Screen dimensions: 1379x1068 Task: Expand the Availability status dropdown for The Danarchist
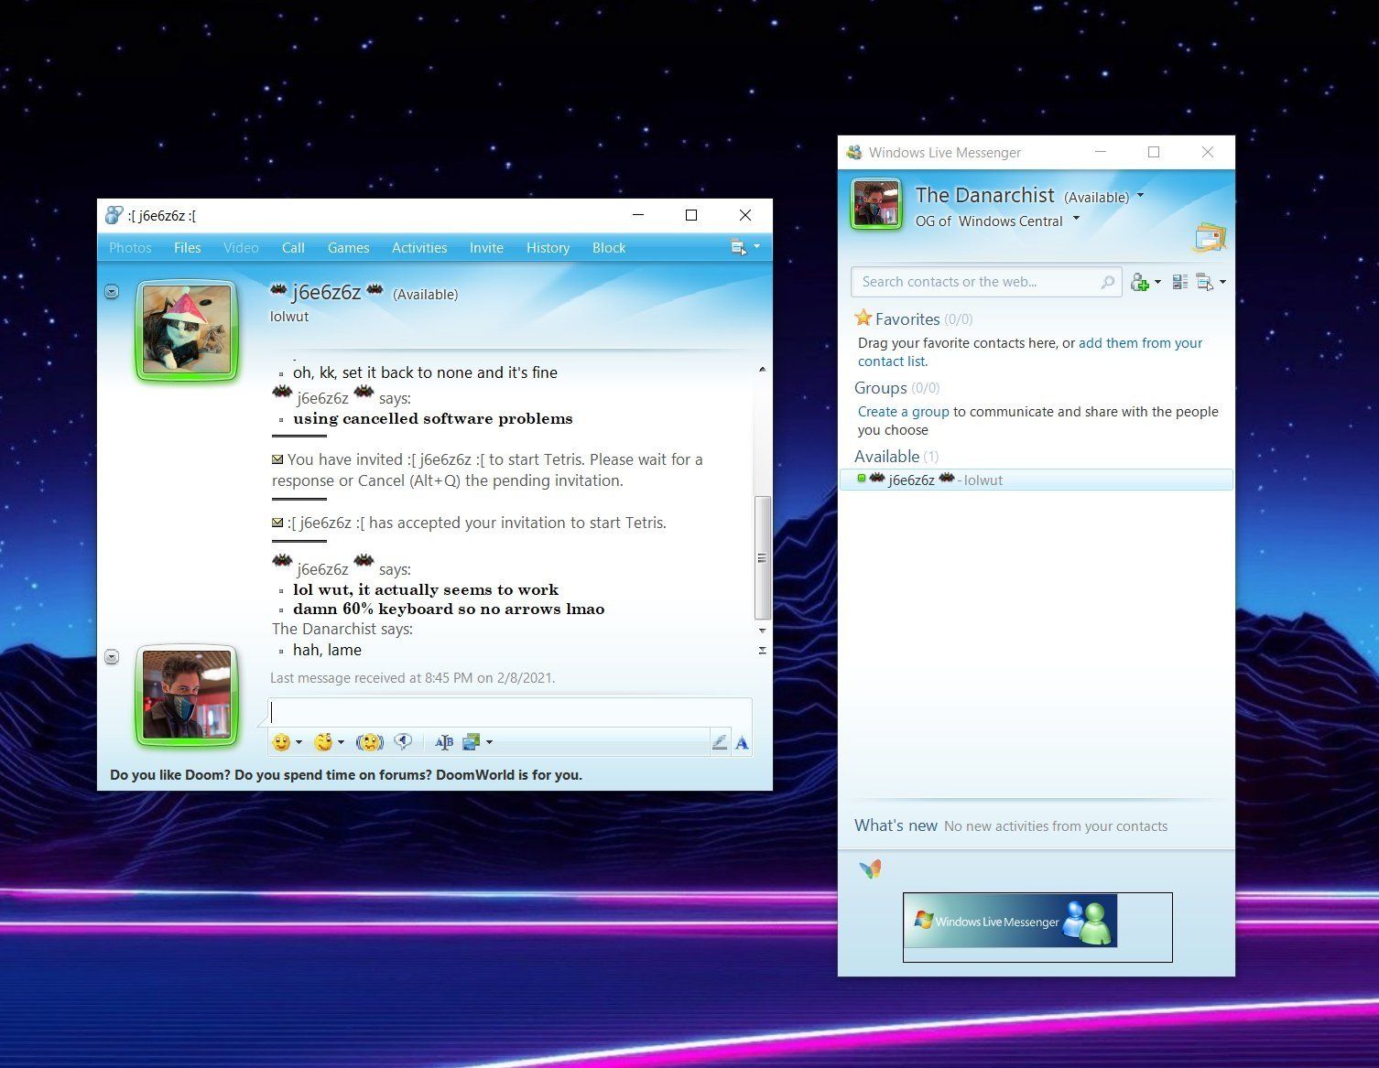tap(1140, 196)
